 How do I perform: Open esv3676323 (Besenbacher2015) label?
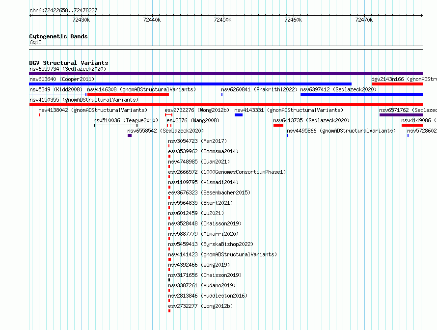[209, 192]
